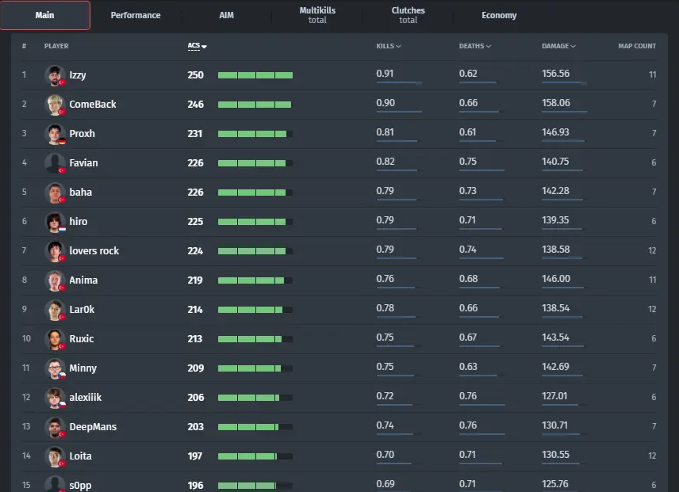Open Lar0k's player profile link

82,310
